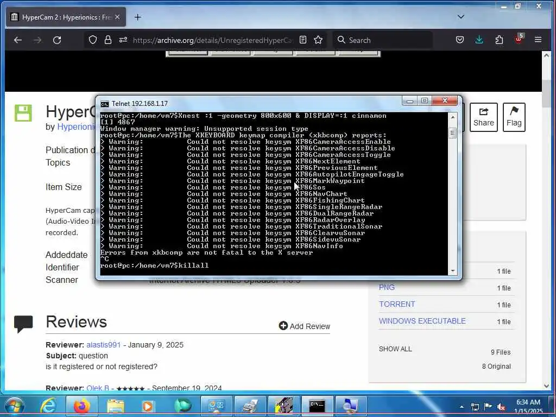Reload the archive.org page
This screenshot has height=417, width=556.
[57, 40]
